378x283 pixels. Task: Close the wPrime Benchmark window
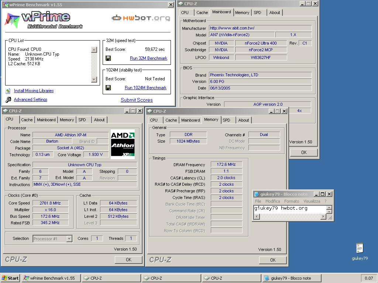click(171, 4)
